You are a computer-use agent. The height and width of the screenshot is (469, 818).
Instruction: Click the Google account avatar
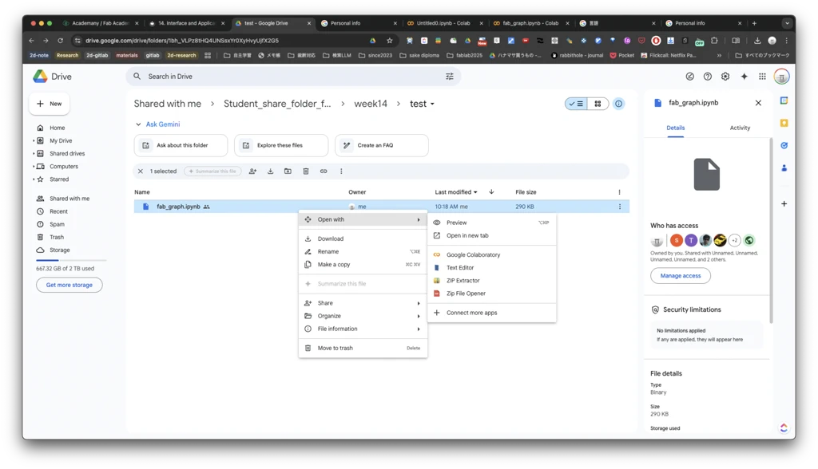tap(781, 77)
